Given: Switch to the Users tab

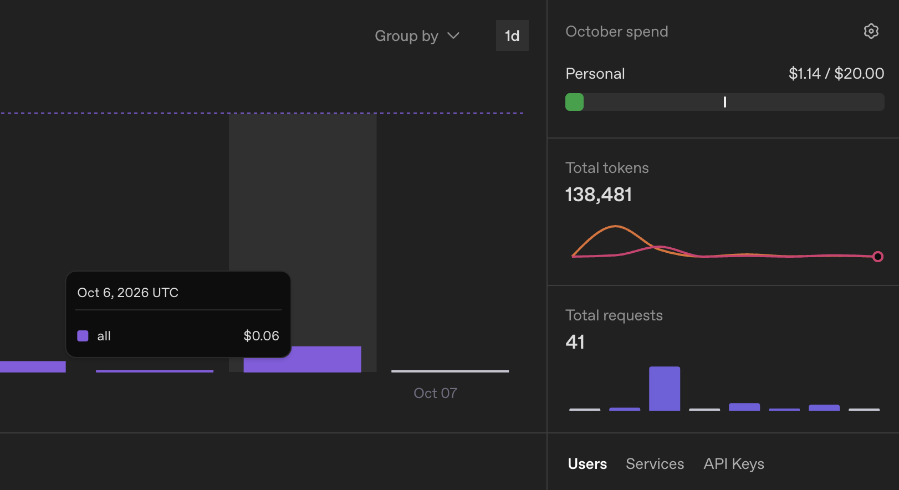Looking at the screenshot, I should coord(587,463).
